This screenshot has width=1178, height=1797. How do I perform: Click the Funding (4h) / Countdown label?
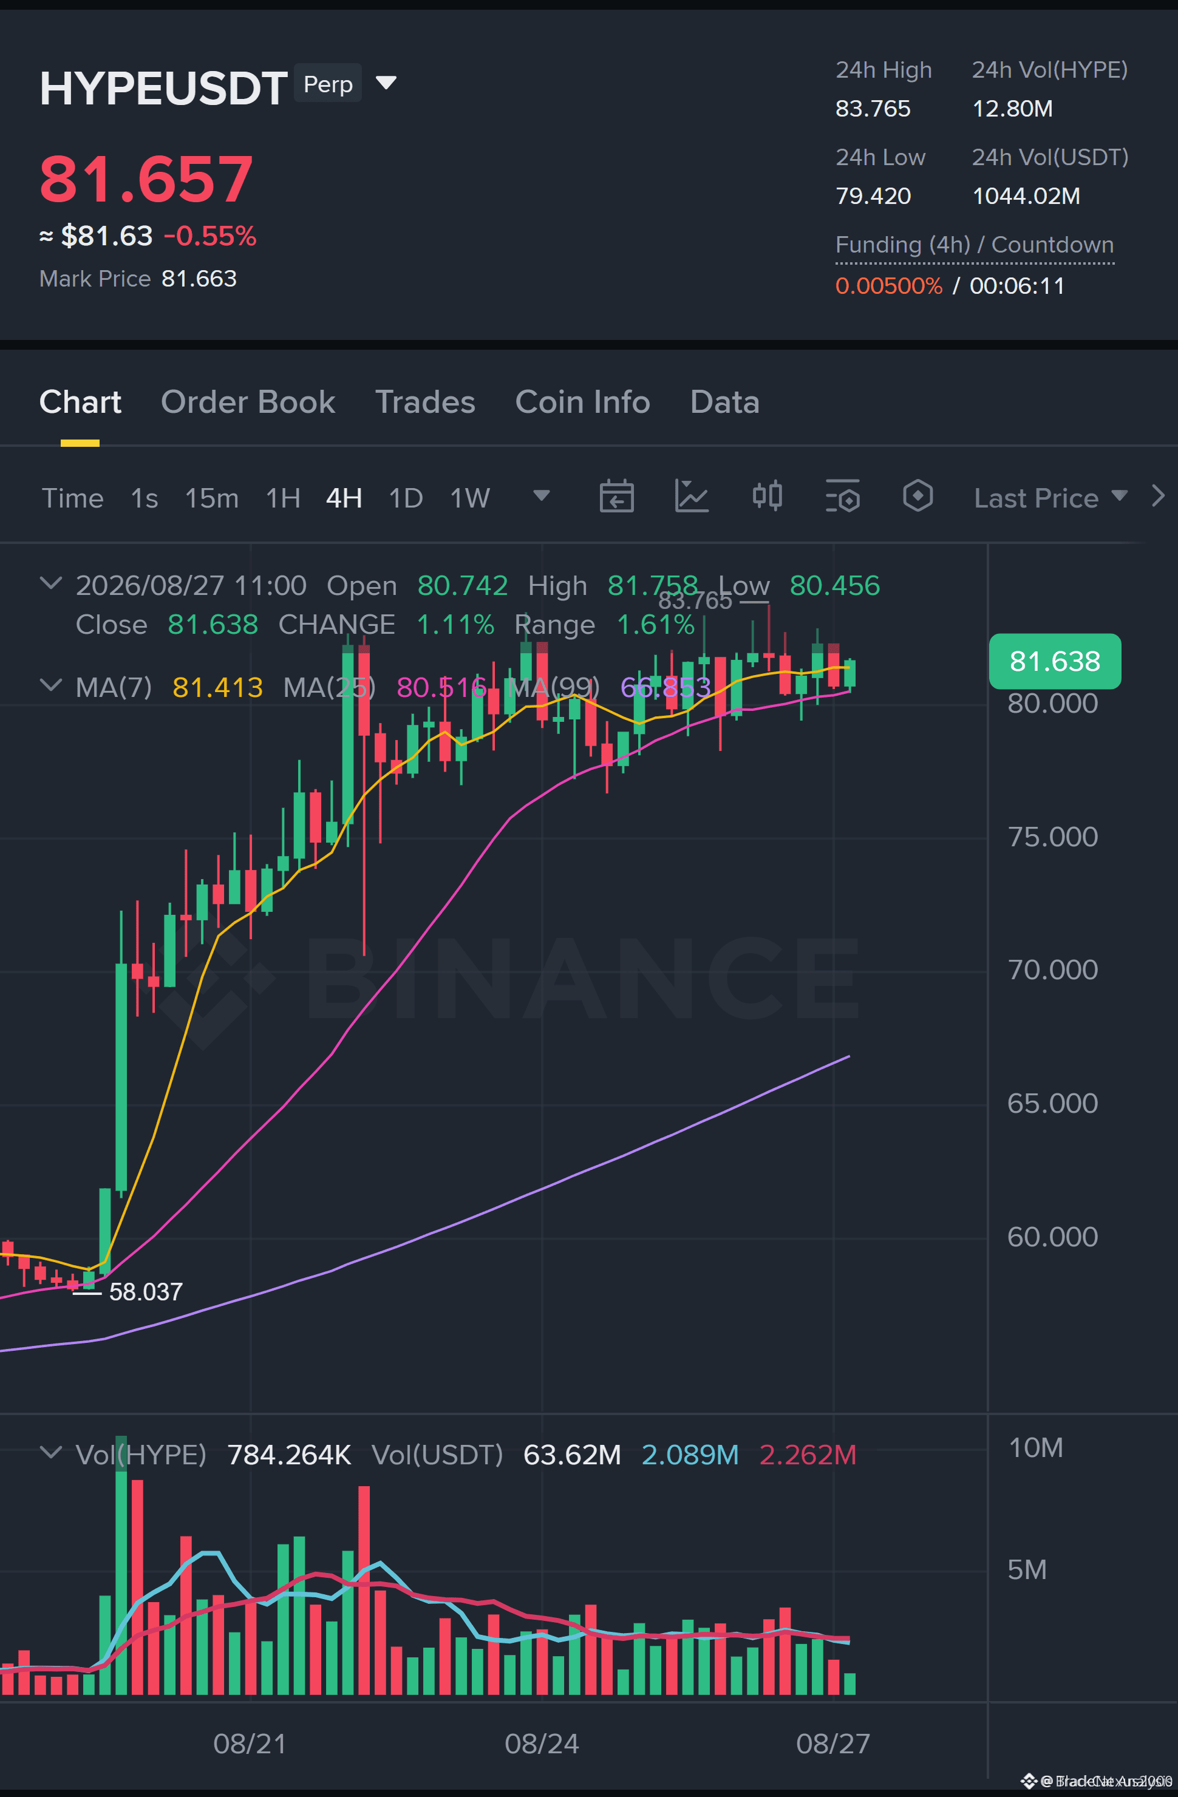click(974, 245)
